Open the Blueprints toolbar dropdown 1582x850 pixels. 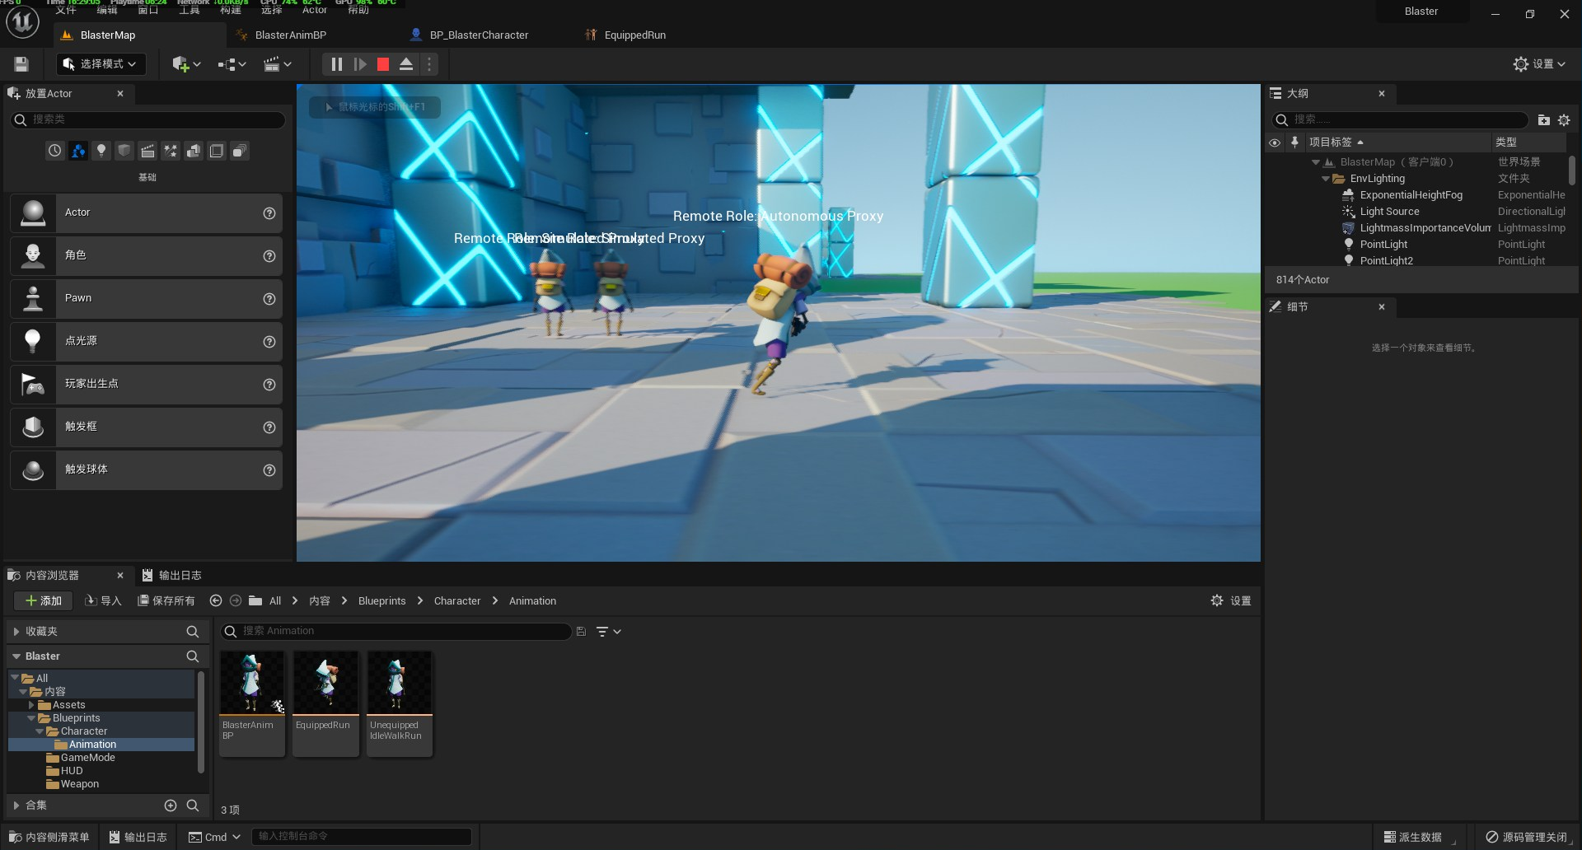232,64
